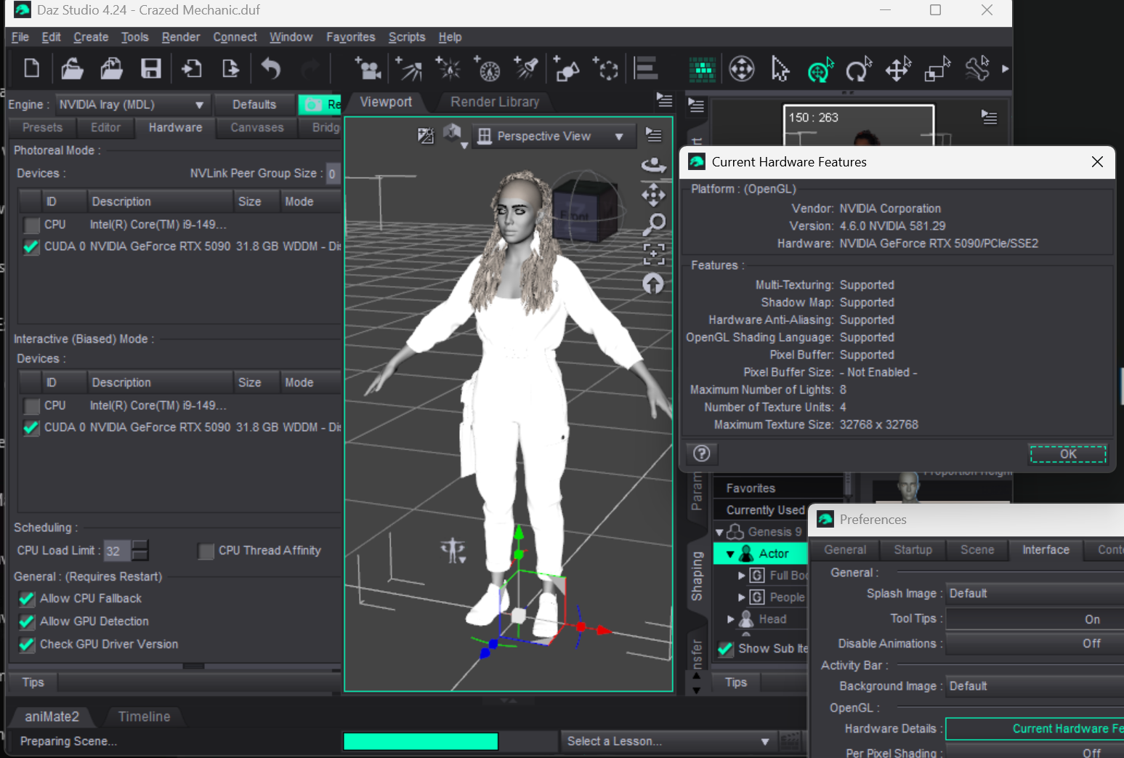The width and height of the screenshot is (1124, 758).
Task: Select the Rotate tool
Action: (858, 70)
